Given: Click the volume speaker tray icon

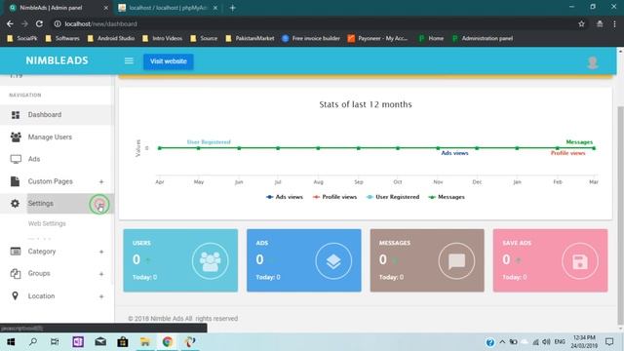Looking at the screenshot, I should tap(546, 342).
